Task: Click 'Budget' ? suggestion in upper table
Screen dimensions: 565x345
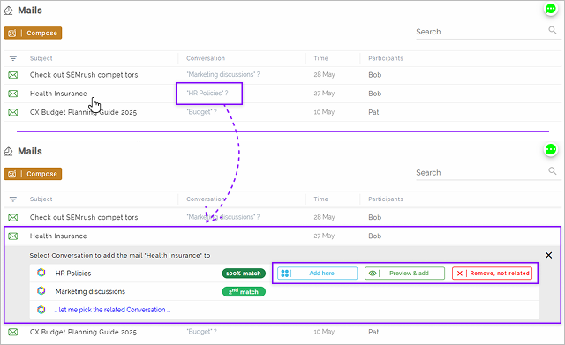Action: [201, 112]
